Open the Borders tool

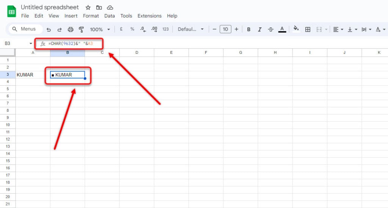point(308,30)
